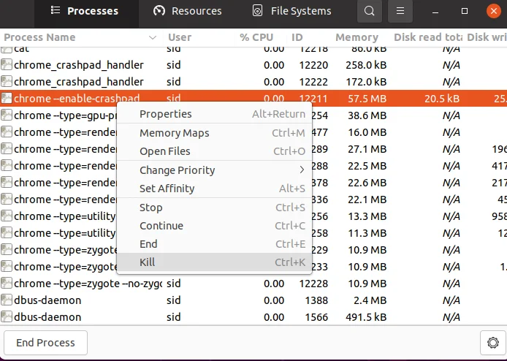Viewport: 507px width, 361px height.
Task: Click icon of the 13.3 MB utility row
Action: coord(7,216)
